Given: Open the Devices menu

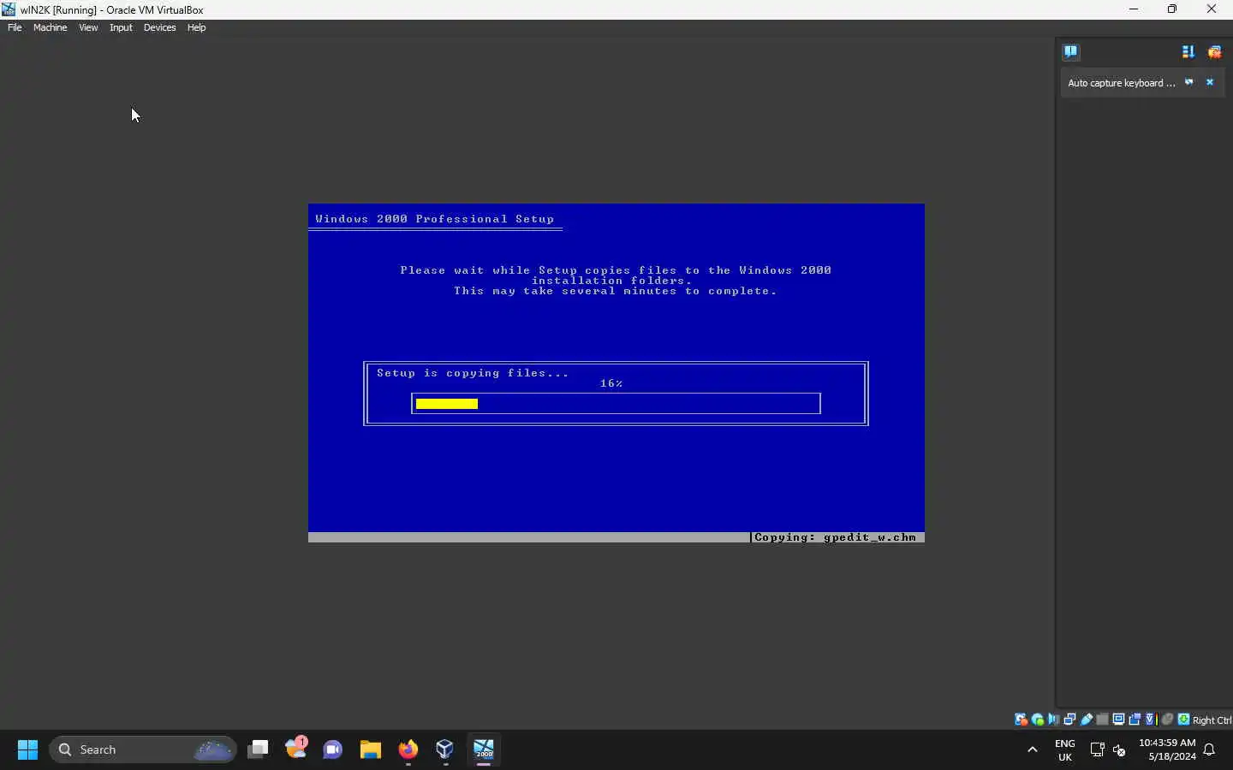Looking at the screenshot, I should coord(159,27).
